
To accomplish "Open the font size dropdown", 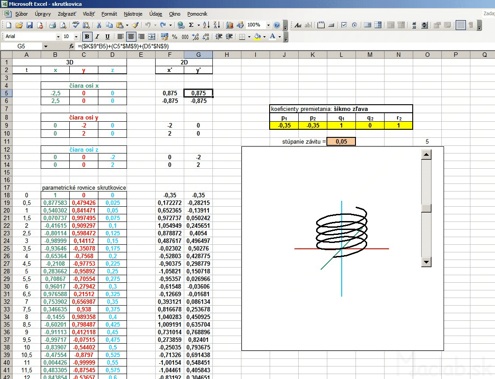I will pos(76,37).
